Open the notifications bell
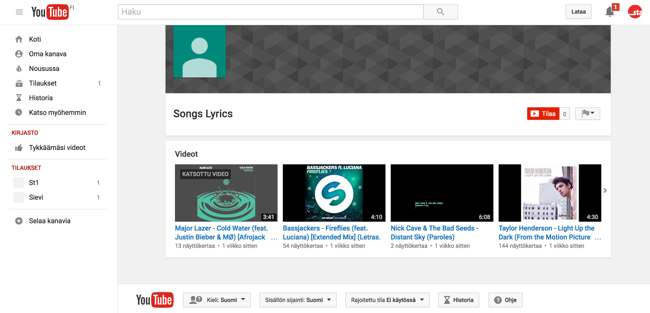This screenshot has width=650, height=313. coord(610,12)
